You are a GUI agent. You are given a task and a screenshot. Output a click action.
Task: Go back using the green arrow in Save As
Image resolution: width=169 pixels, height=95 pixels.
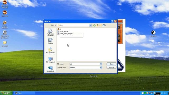95,25
